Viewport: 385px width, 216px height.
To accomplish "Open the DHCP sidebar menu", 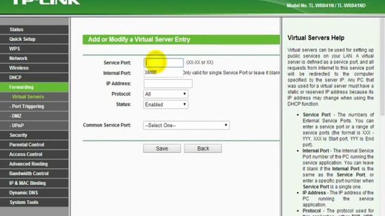I will tap(34, 77).
